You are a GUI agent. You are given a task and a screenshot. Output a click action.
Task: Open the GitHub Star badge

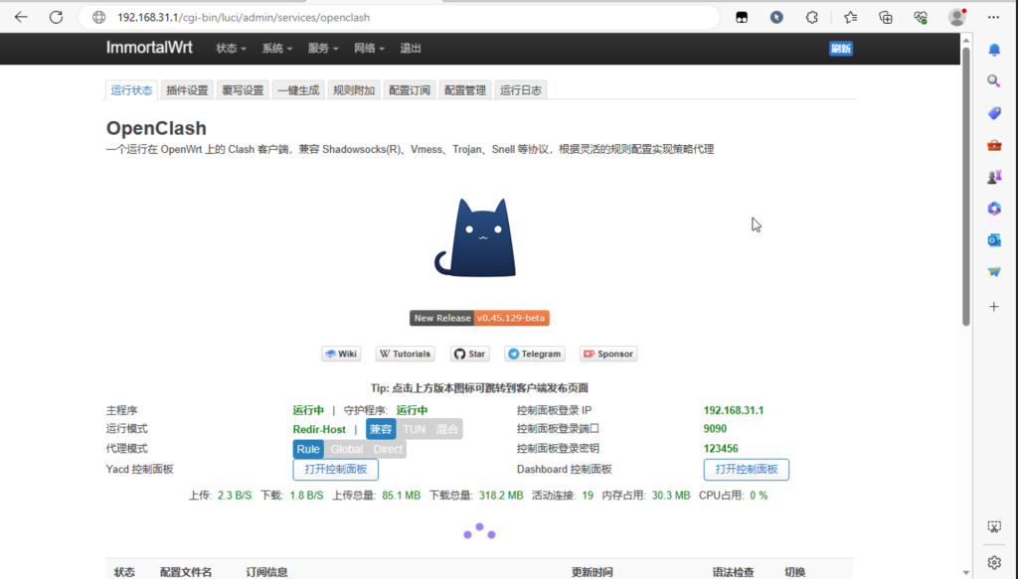[469, 354]
